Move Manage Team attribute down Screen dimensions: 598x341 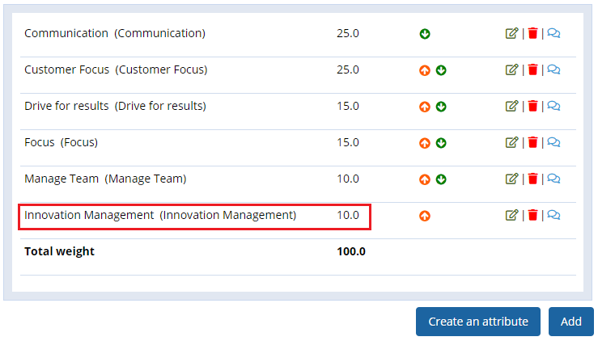[441, 179]
